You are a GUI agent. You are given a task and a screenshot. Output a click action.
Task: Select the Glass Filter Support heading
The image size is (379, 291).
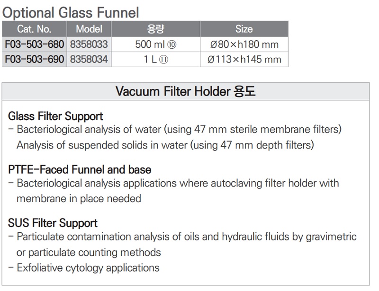tap(55, 116)
